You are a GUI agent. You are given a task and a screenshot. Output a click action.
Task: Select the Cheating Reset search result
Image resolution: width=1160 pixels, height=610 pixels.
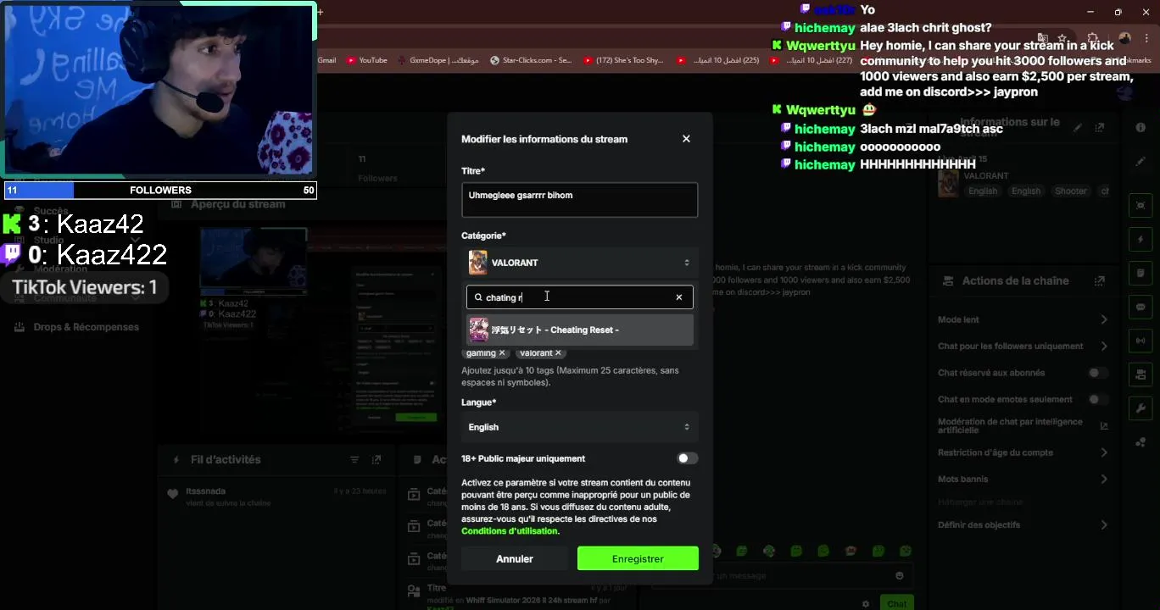580,330
